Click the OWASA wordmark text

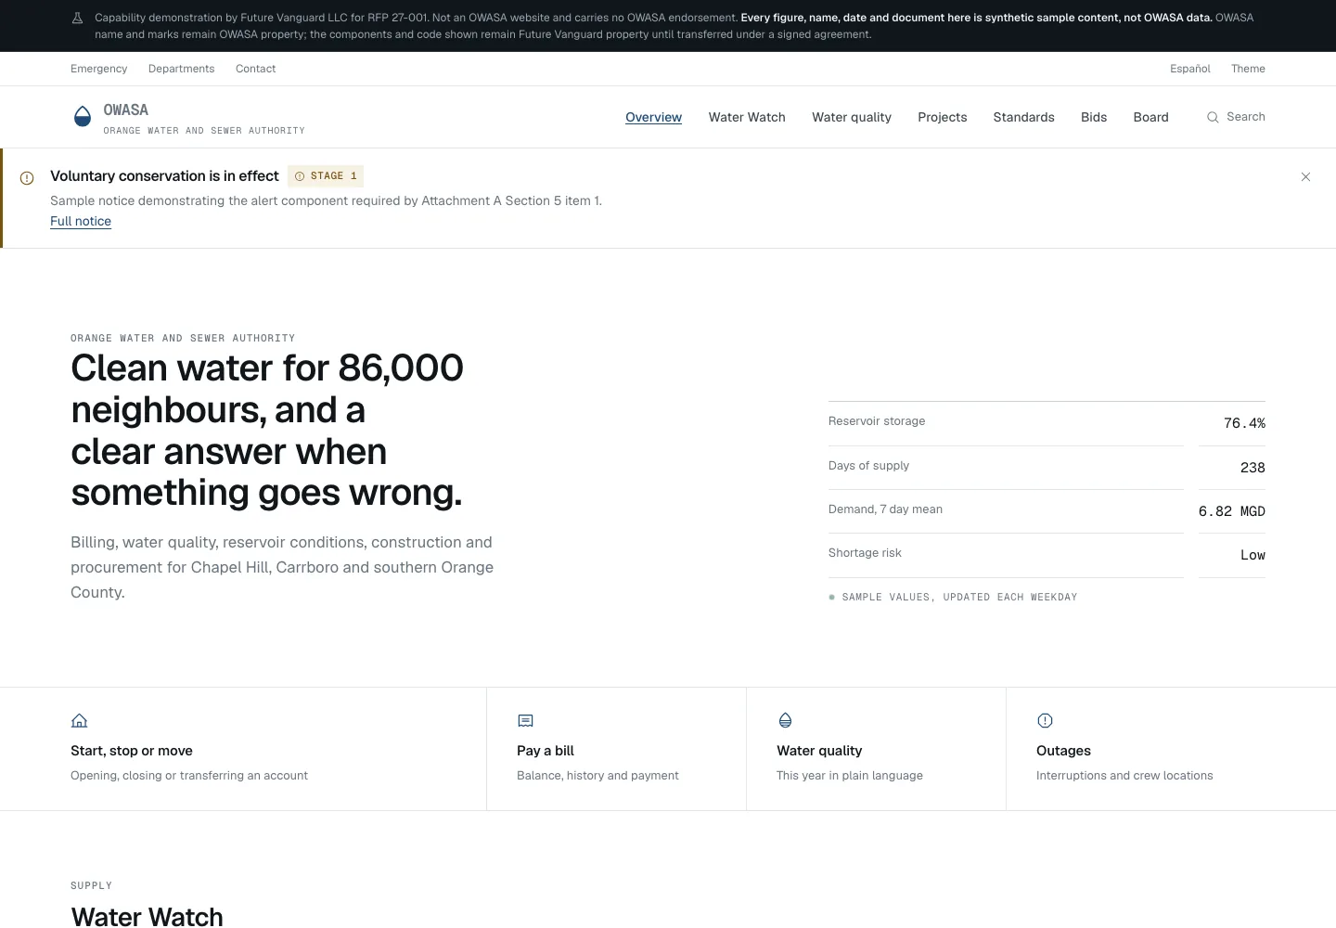(x=125, y=110)
